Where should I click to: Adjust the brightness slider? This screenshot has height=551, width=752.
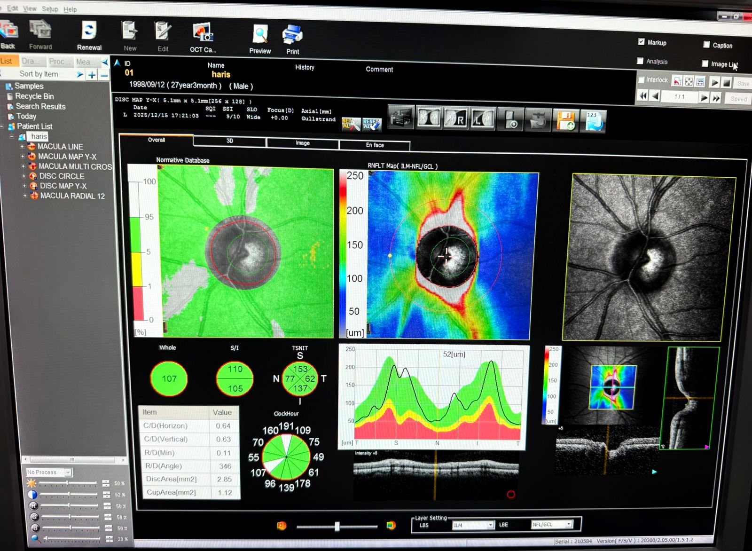(x=68, y=483)
